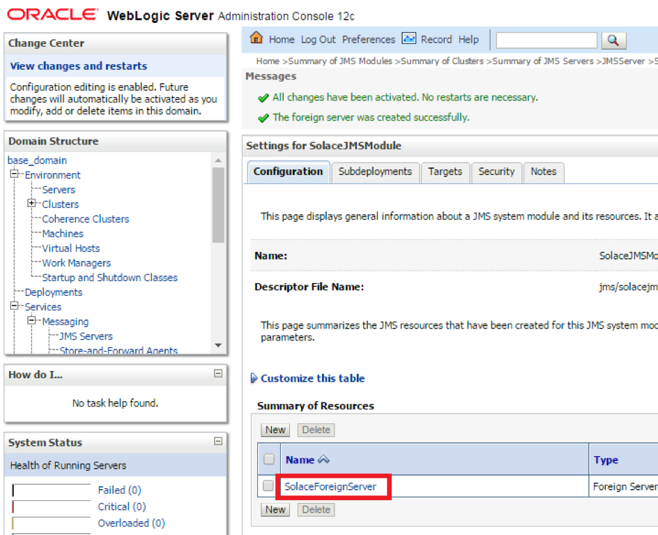This screenshot has height=535, width=658.
Task: Collapse the How do I panel
Action: coord(218,374)
